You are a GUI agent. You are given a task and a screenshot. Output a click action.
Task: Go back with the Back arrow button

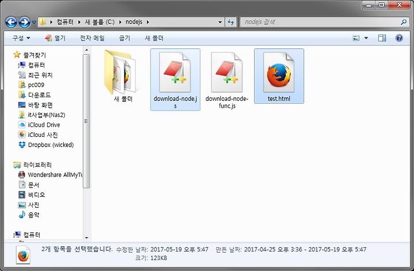(x=11, y=22)
